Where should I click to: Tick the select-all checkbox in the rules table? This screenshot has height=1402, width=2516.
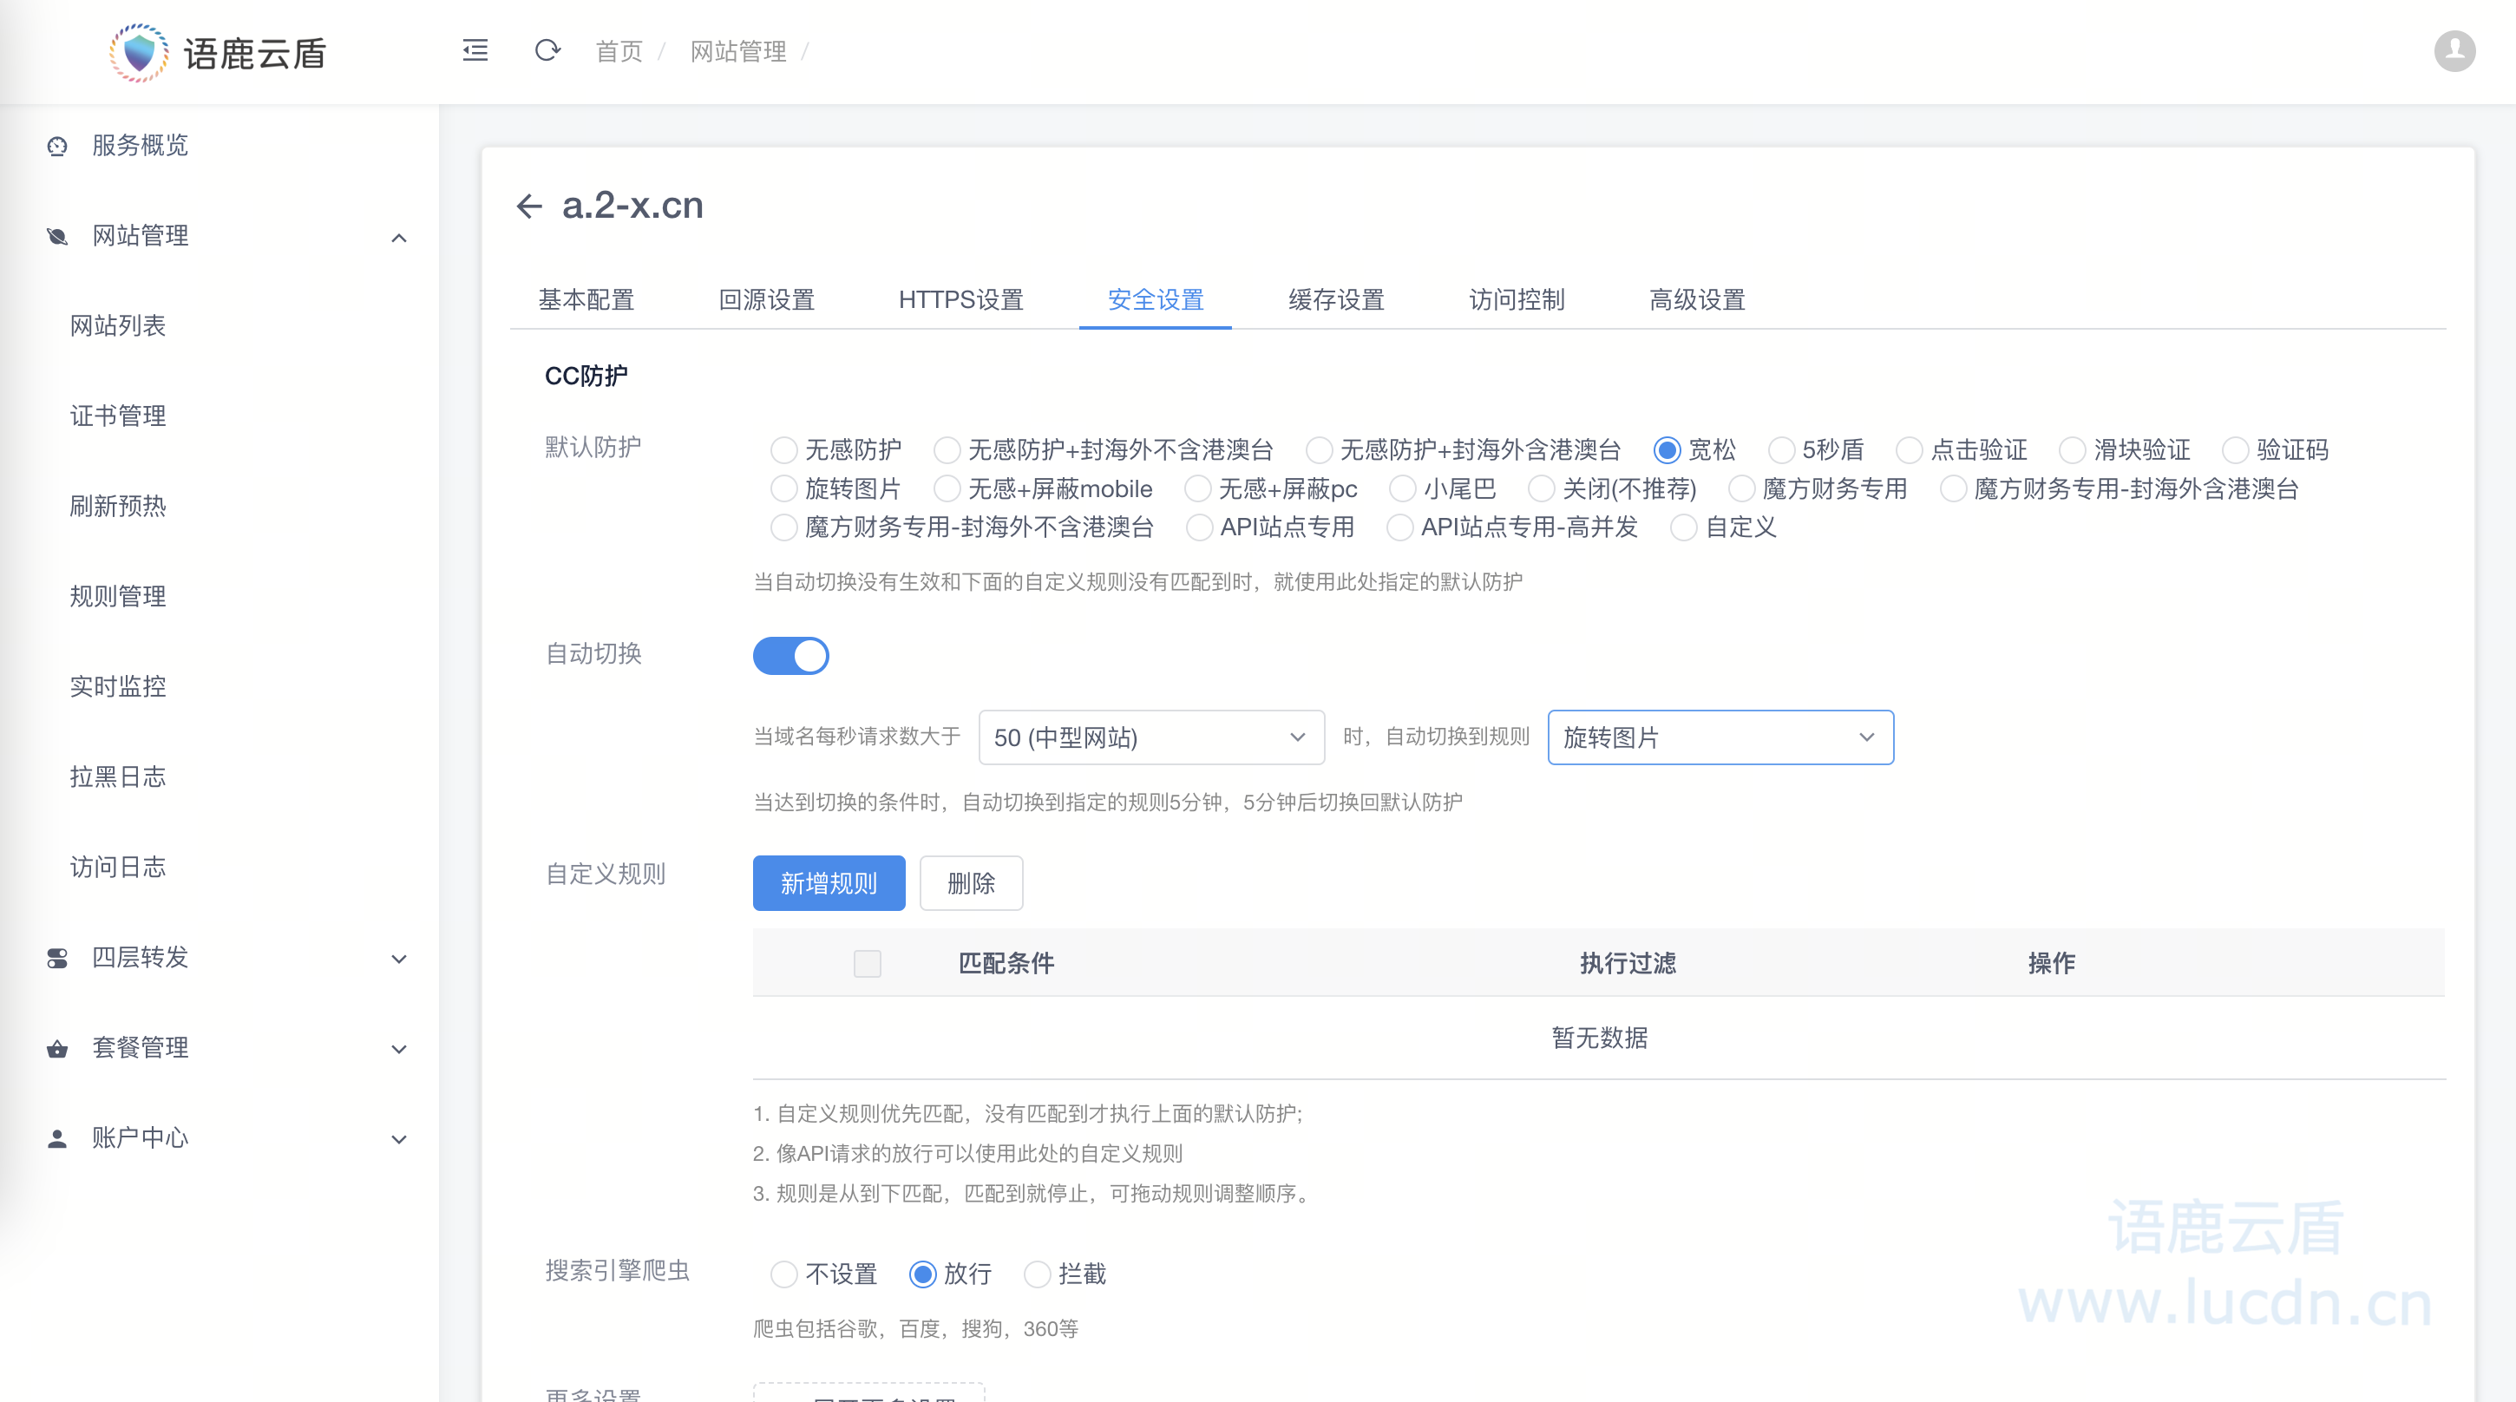point(867,963)
